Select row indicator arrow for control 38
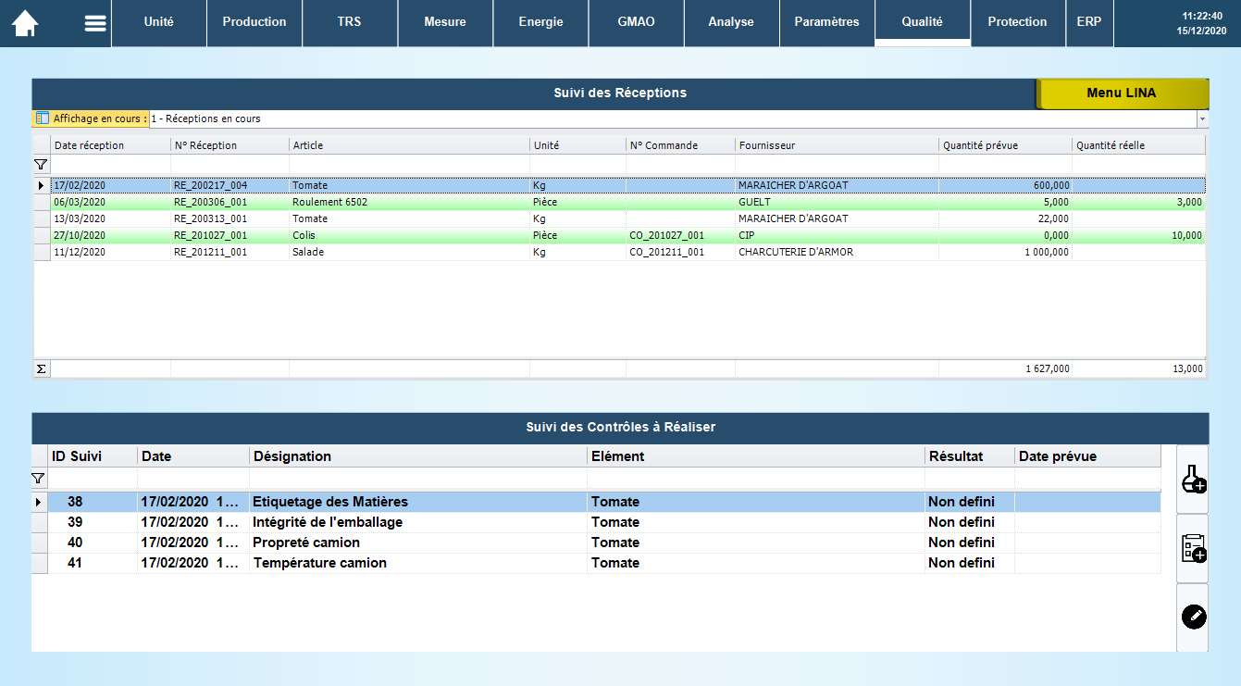1241x686 pixels. coord(38,502)
